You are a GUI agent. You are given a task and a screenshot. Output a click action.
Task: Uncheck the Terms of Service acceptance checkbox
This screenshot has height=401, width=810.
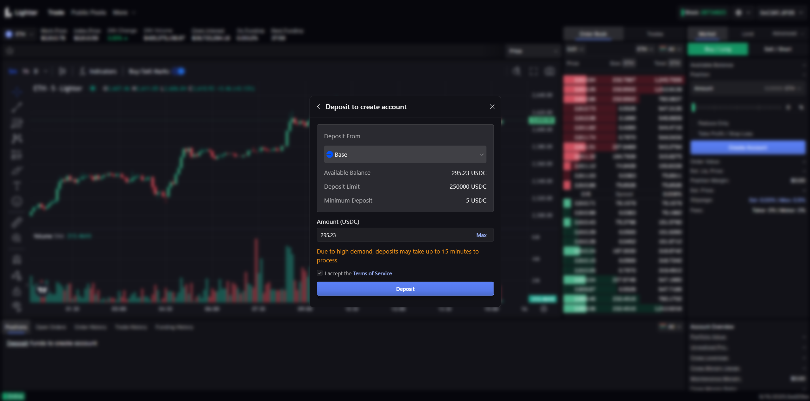(320, 273)
